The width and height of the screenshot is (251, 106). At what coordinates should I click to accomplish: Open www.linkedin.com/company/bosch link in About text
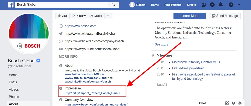pos(88,82)
